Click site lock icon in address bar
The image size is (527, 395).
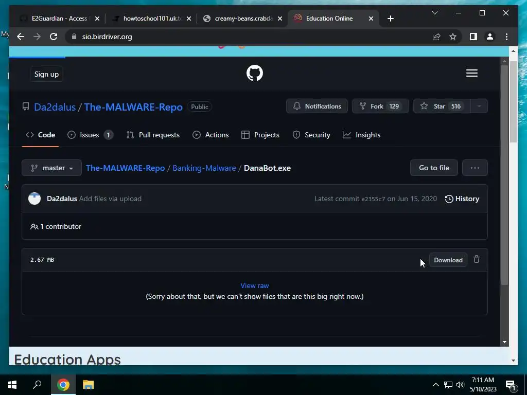click(74, 37)
